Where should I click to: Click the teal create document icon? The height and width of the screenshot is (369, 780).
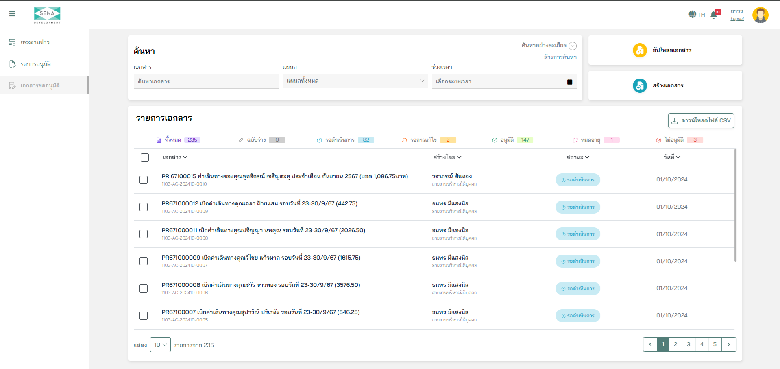click(x=640, y=85)
